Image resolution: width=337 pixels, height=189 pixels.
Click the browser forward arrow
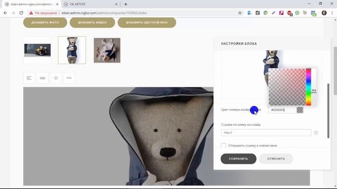[x=13, y=13]
